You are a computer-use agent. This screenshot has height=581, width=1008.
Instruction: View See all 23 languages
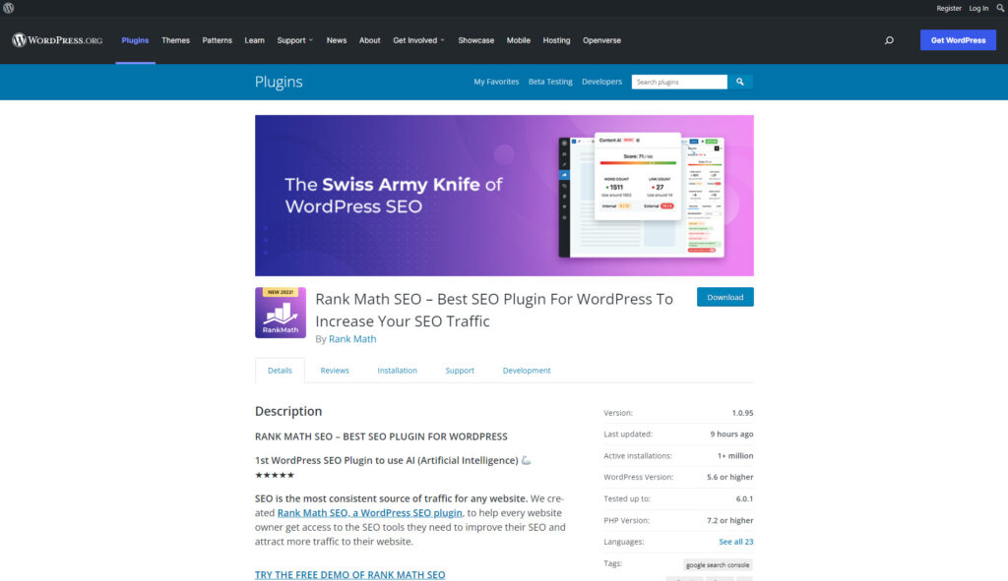coord(736,542)
